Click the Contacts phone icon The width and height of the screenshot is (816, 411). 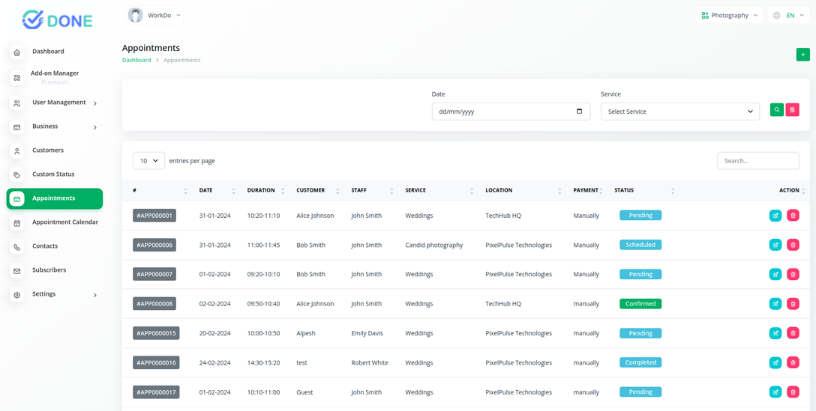[16, 247]
